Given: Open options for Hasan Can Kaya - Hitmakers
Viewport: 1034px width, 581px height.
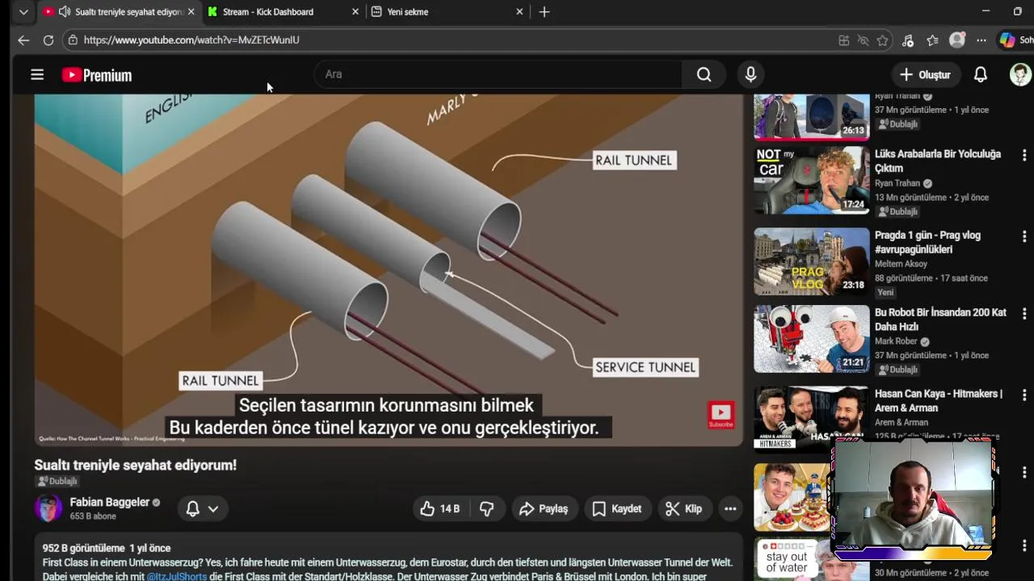Looking at the screenshot, I should [x=1023, y=395].
